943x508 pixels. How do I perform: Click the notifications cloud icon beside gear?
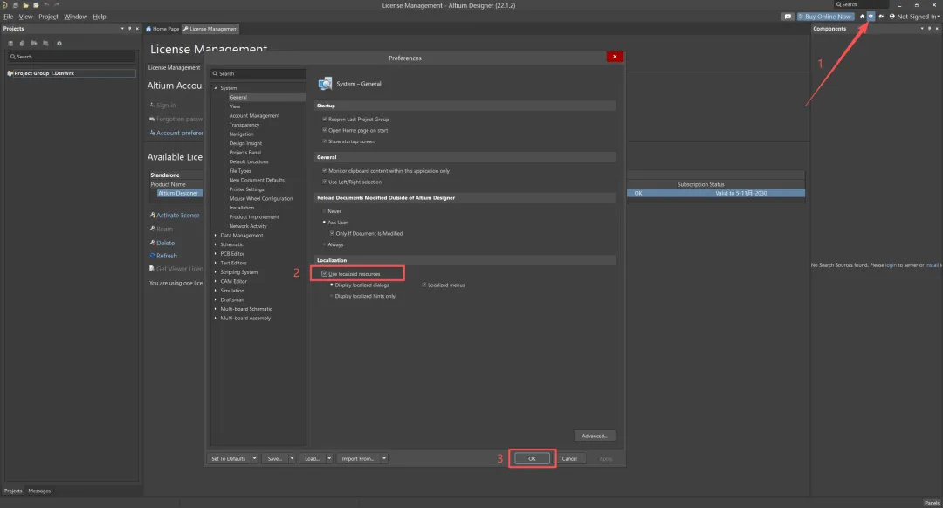(x=881, y=17)
